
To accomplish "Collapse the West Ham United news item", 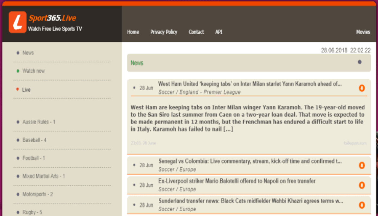I will click(x=362, y=88).
